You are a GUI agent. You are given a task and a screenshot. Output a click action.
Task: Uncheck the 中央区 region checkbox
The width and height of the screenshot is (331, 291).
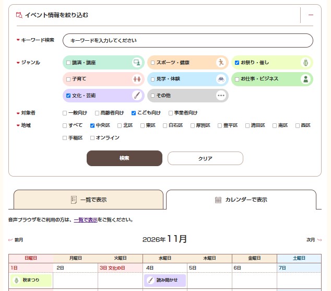(x=92, y=126)
